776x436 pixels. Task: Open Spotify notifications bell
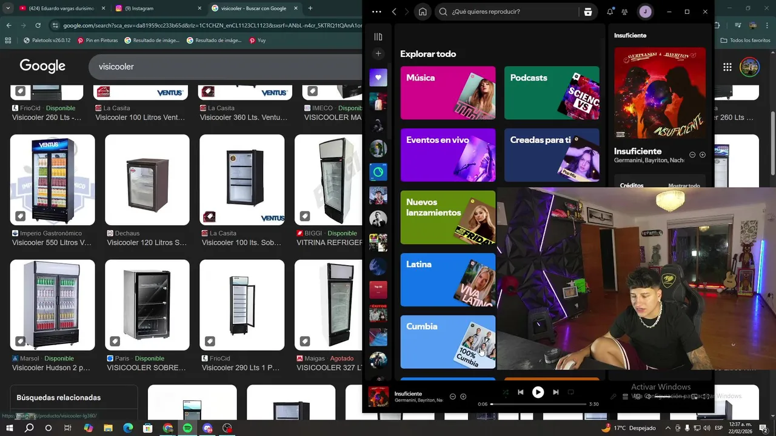point(610,12)
